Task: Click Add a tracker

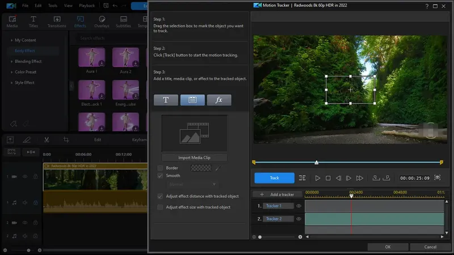Action: click(x=277, y=194)
